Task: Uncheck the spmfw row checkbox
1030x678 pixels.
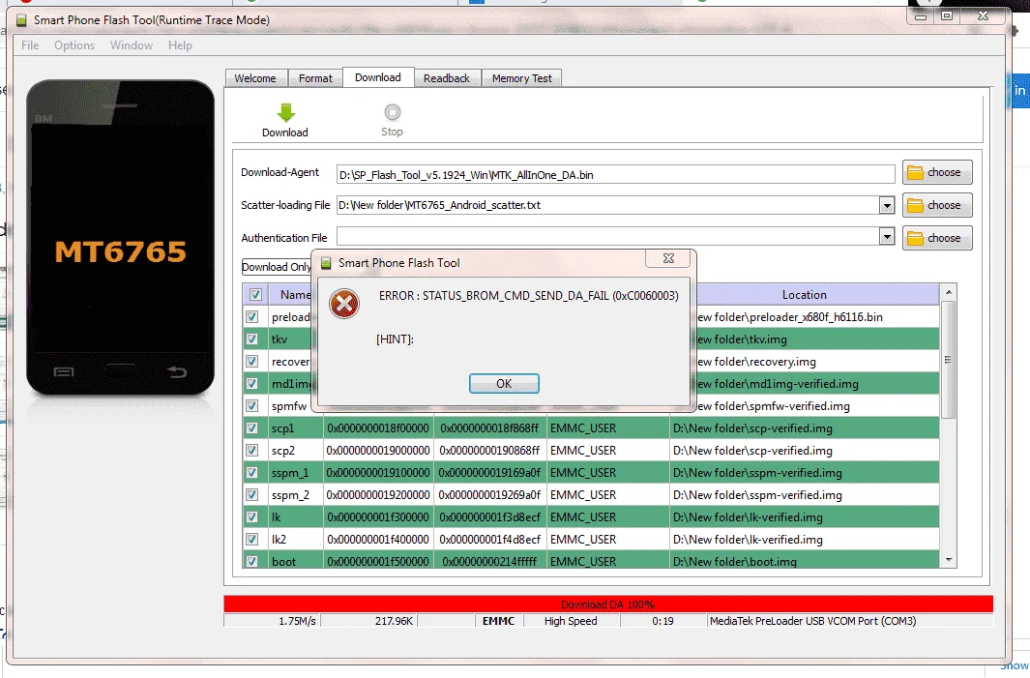Action: [x=251, y=406]
